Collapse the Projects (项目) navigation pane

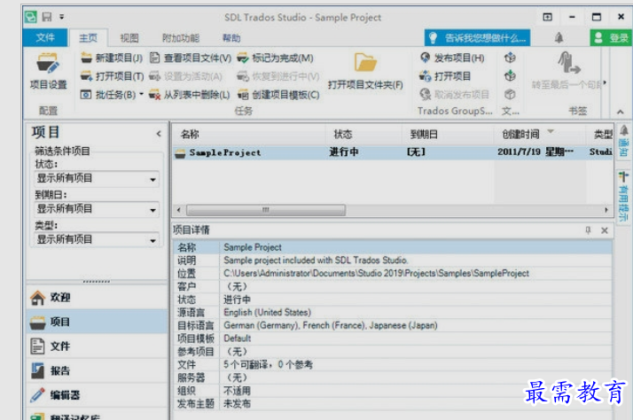(x=159, y=134)
